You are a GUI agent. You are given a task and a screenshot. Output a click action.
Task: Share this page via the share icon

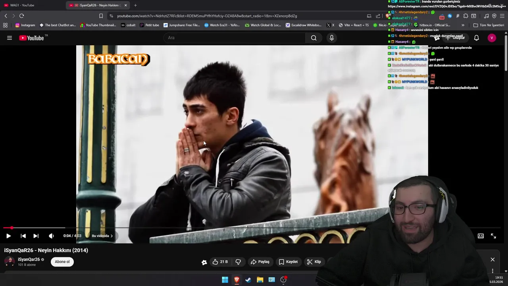[x=378, y=16]
